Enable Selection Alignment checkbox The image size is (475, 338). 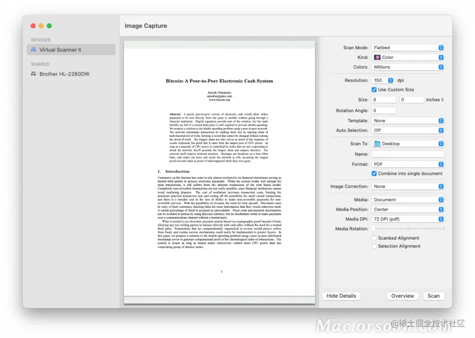374,246
